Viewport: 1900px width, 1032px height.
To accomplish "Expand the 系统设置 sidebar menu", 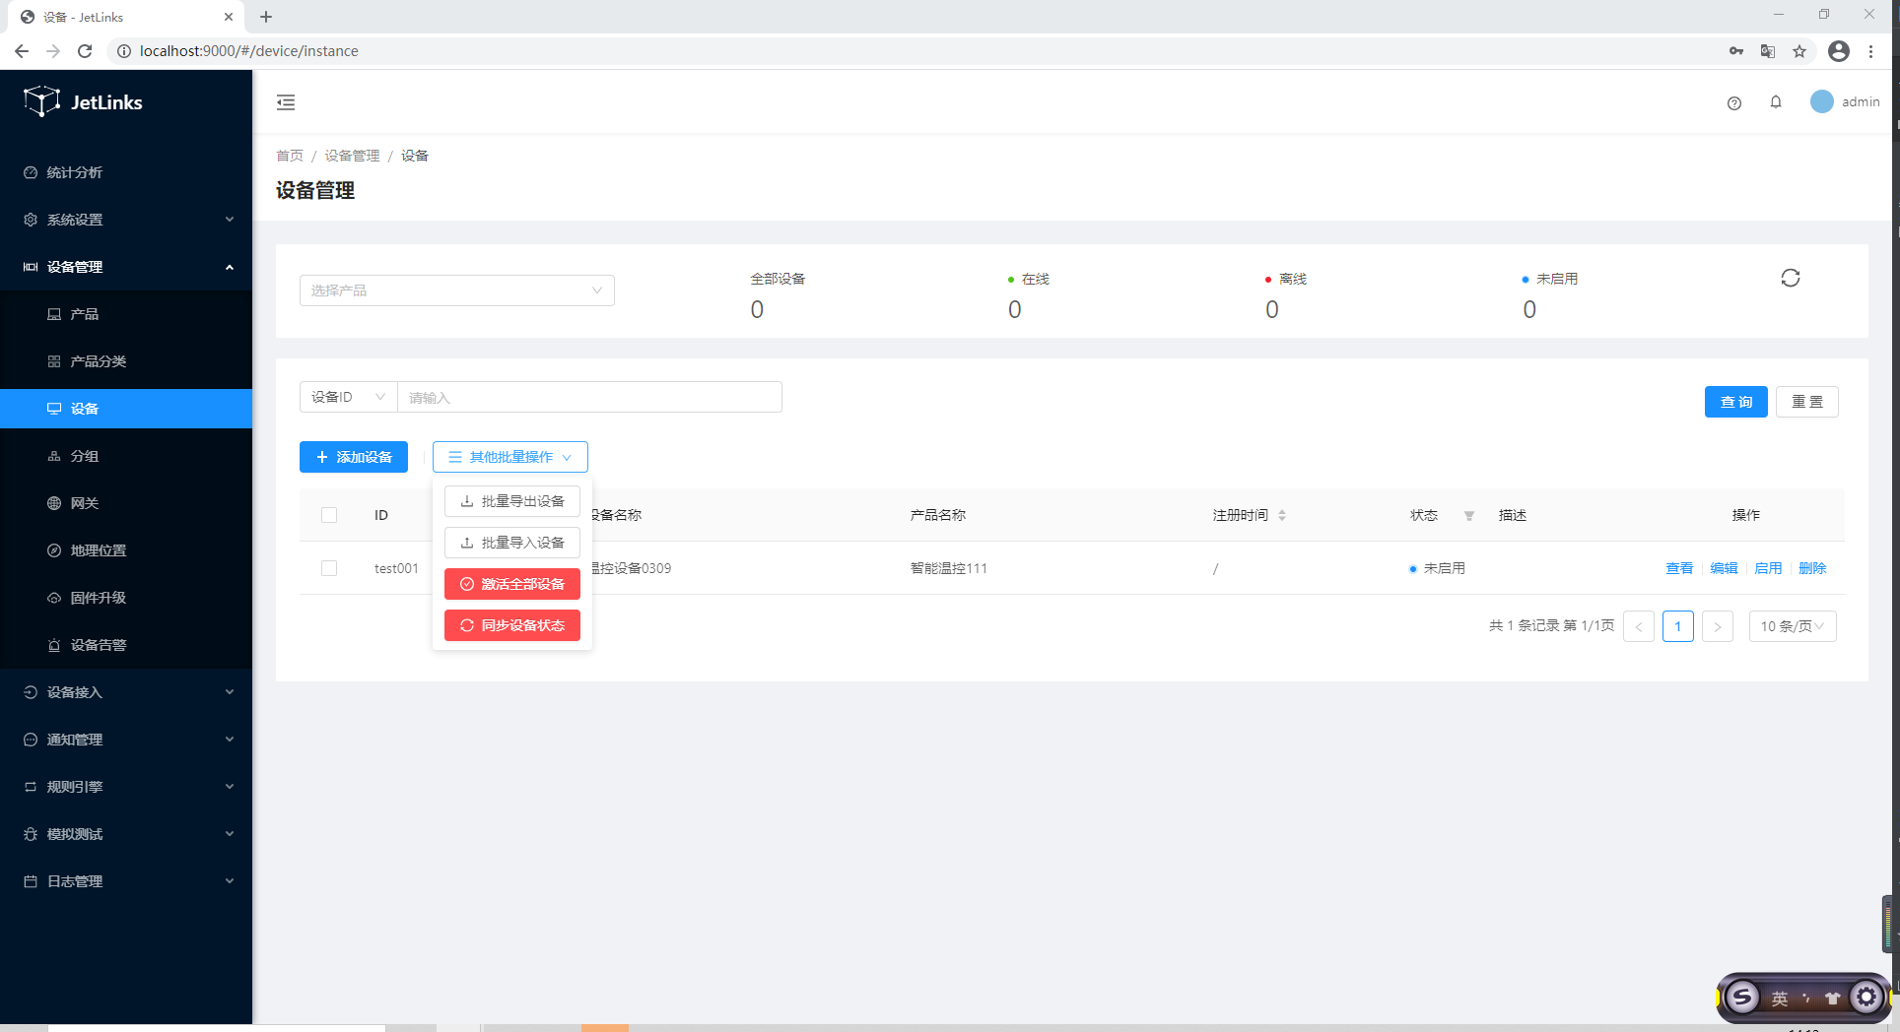I will click(x=126, y=220).
